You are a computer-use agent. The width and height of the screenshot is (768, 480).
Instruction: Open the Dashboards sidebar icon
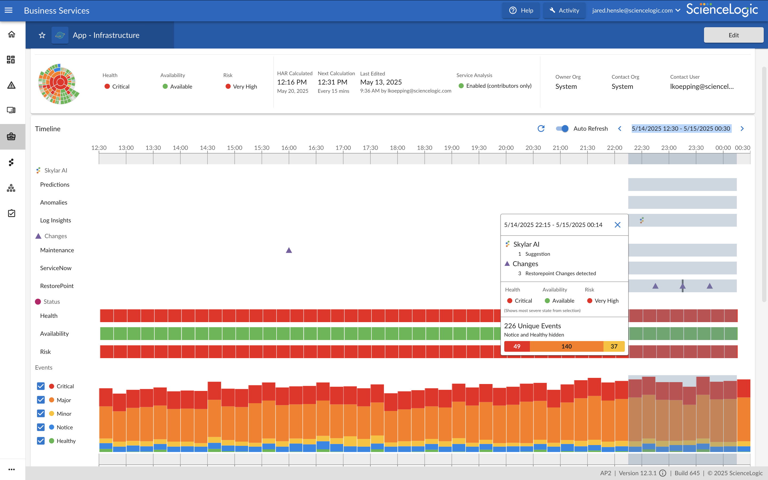pyautogui.click(x=11, y=60)
